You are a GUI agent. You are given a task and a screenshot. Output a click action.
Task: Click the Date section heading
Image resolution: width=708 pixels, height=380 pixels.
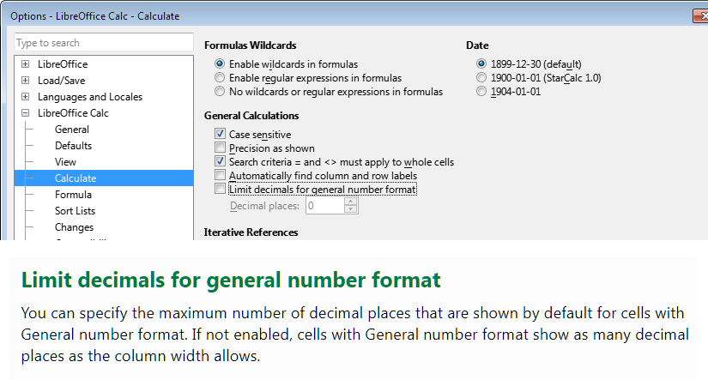point(477,45)
